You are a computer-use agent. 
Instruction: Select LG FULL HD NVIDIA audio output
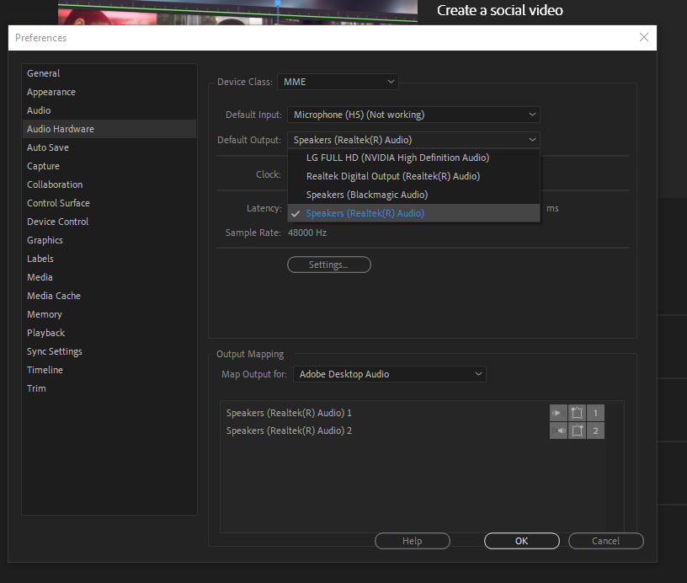point(397,158)
